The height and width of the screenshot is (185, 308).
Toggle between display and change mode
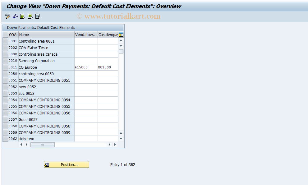(x=7, y=16)
